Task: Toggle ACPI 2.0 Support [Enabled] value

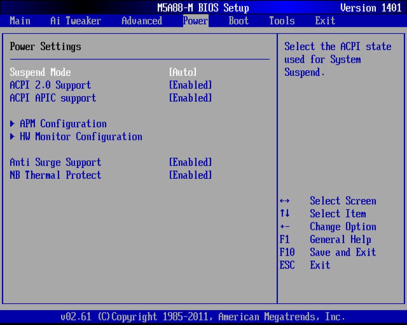Action: click(190, 85)
